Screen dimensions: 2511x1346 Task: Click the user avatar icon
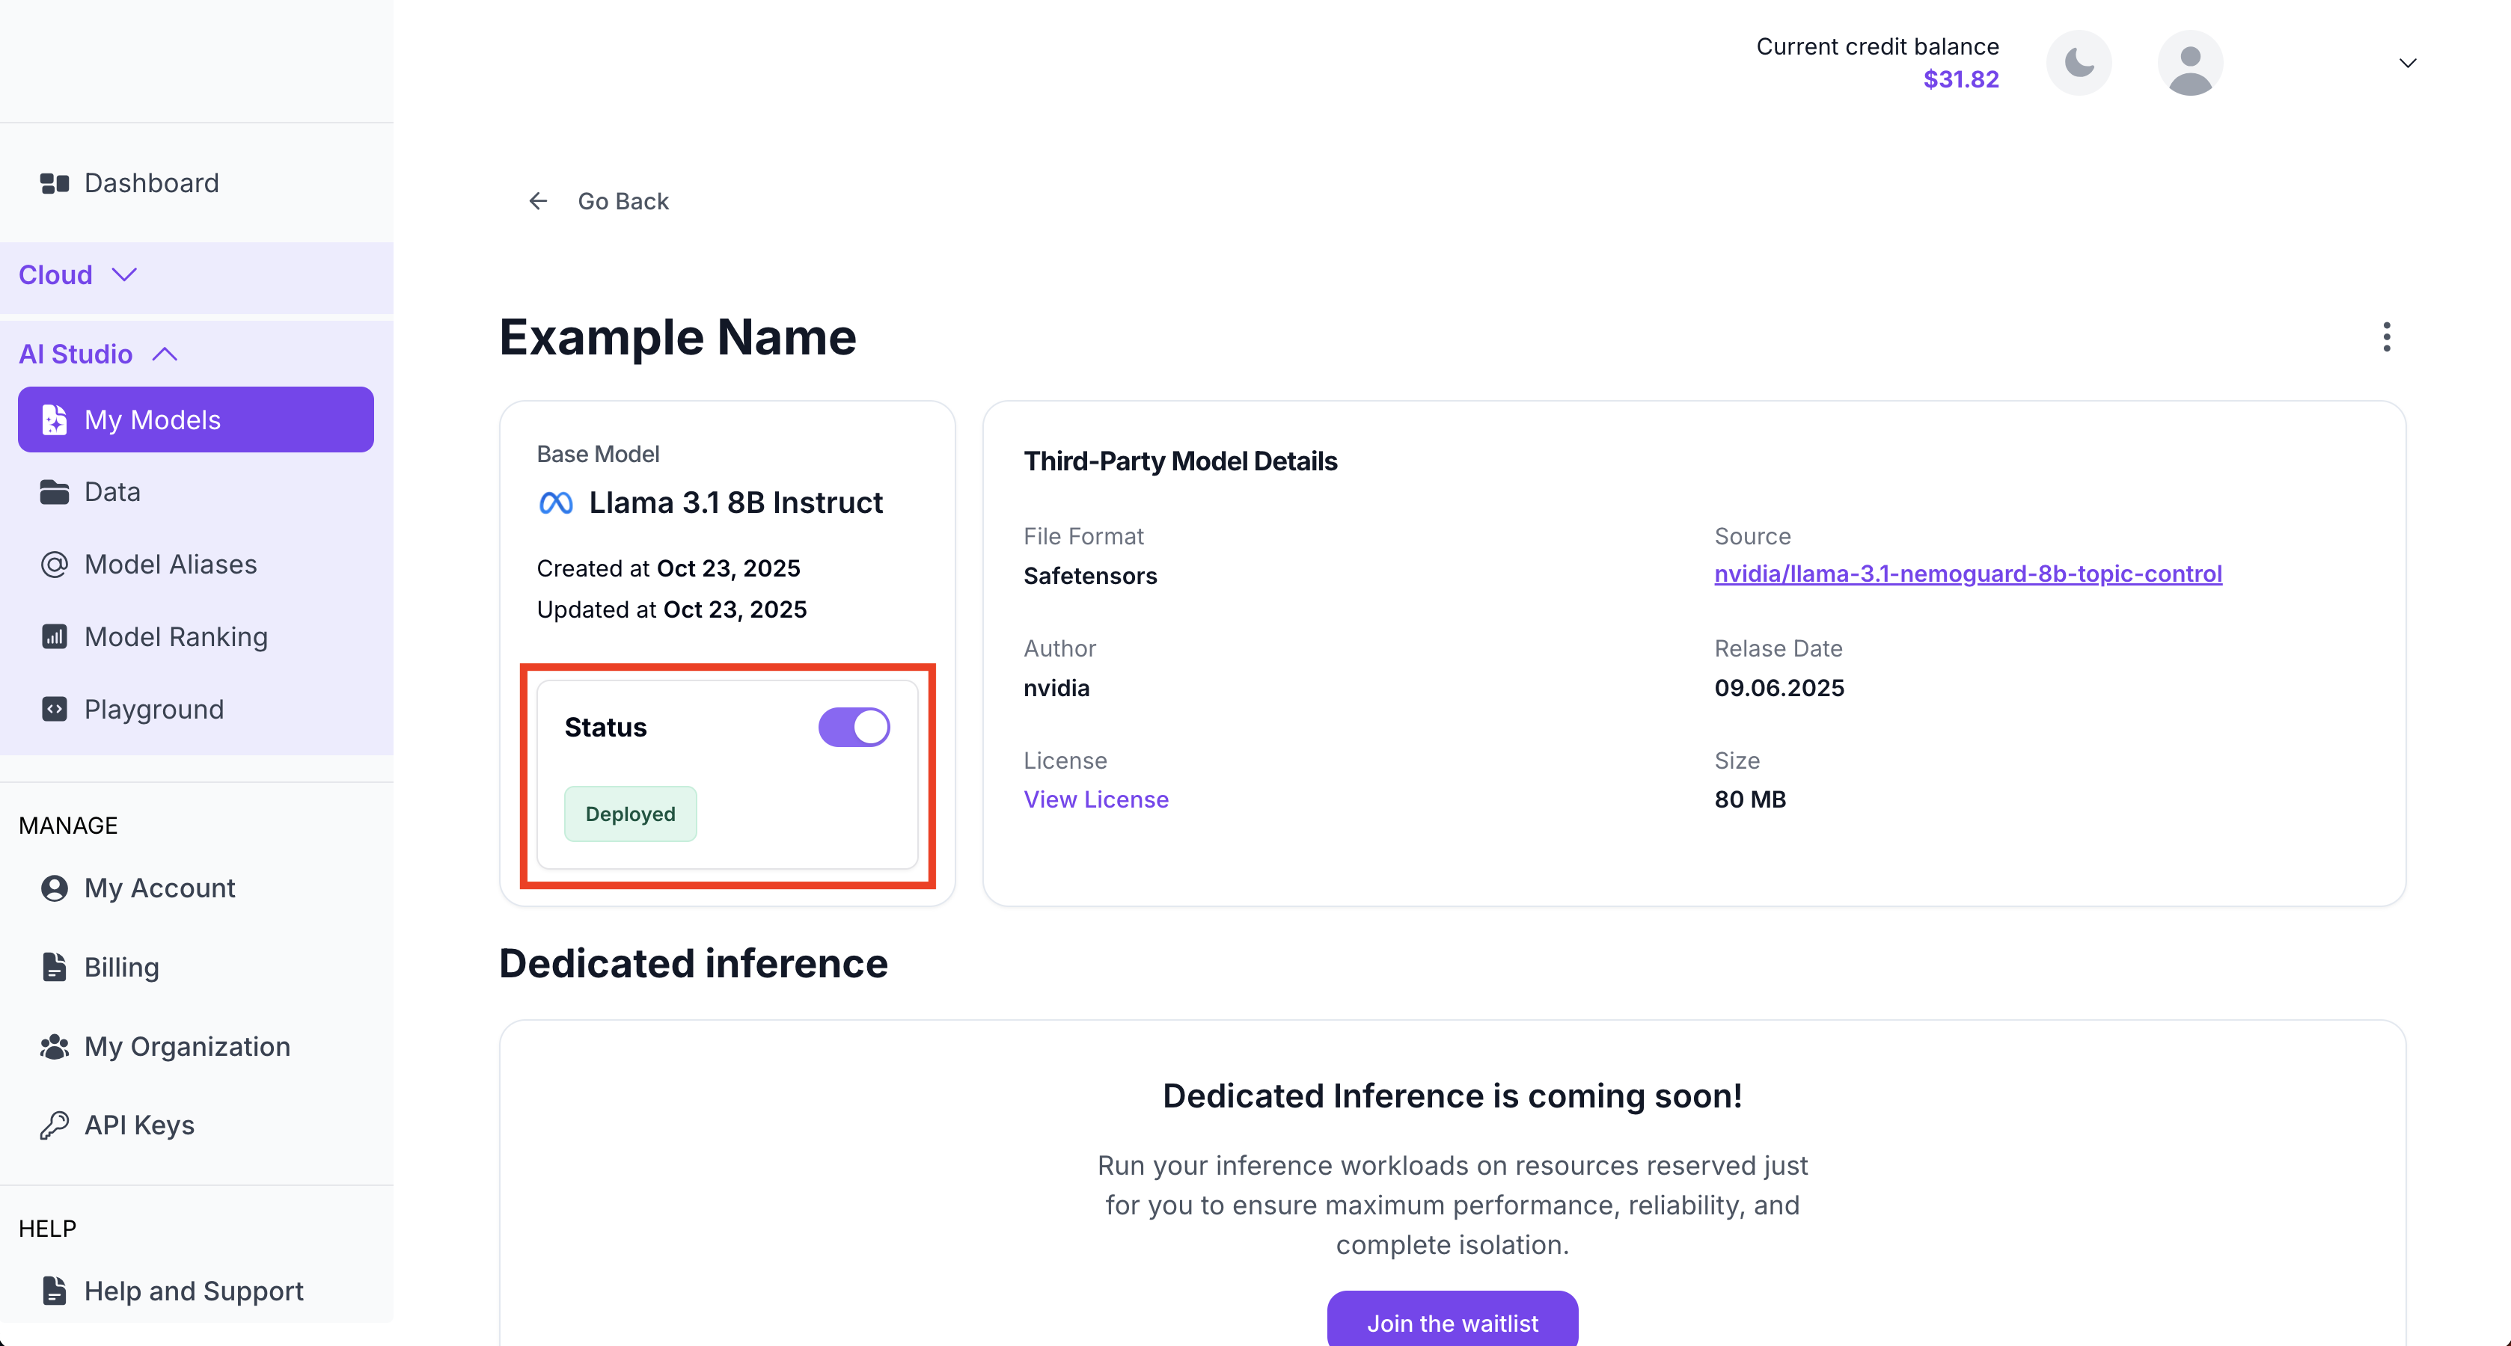pyautogui.click(x=2189, y=64)
